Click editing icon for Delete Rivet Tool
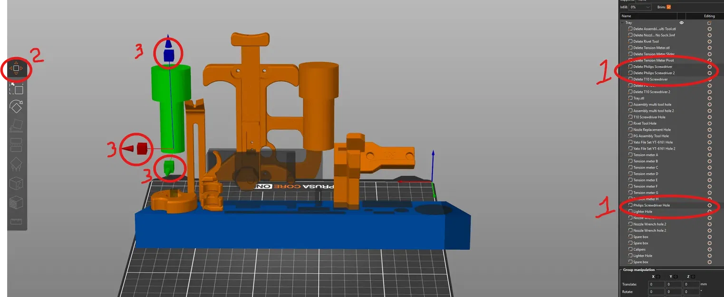Image resolution: width=724 pixels, height=297 pixels. [x=709, y=41]
